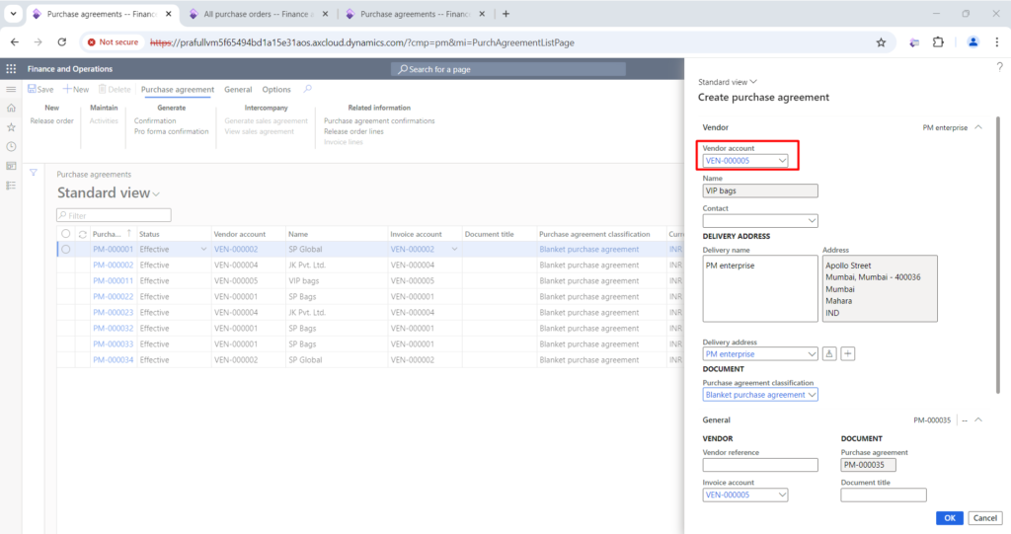Click the filter funnel icon
This screenshot has width=1011, height=534.
[34, 173]
